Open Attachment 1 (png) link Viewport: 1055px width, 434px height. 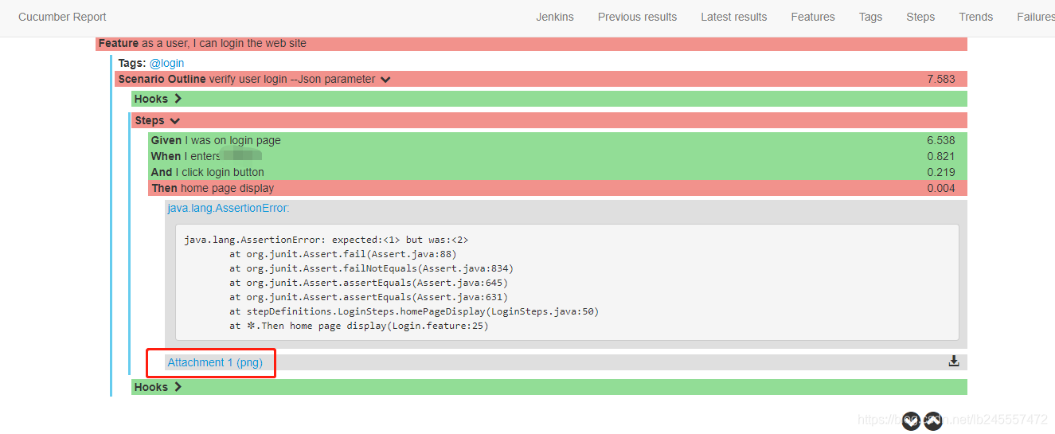215,362
